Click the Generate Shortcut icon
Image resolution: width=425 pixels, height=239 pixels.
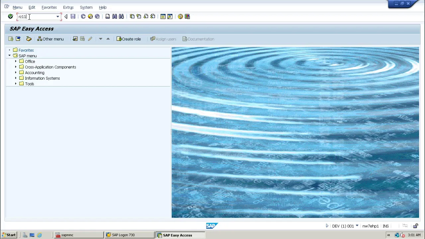(170, 16)
